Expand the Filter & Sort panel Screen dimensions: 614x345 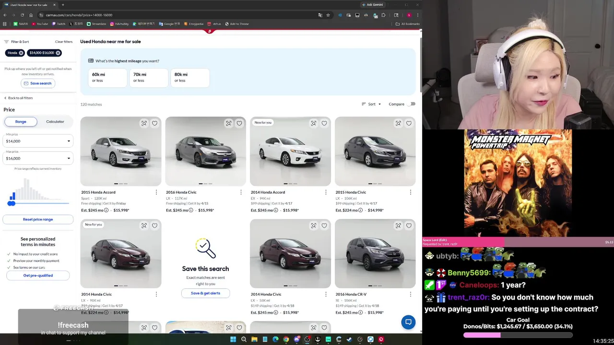(16, 42)
